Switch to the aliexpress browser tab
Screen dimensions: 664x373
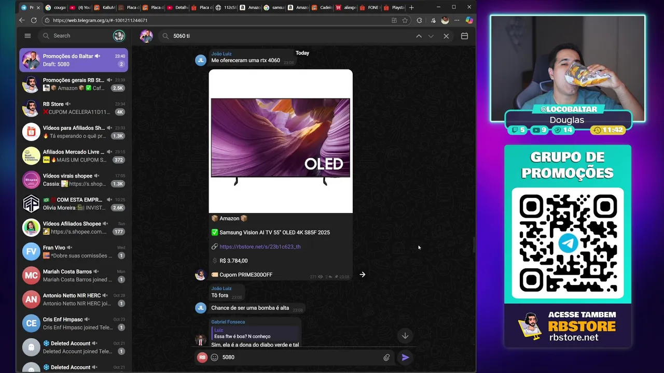click(x=347, y=7)
